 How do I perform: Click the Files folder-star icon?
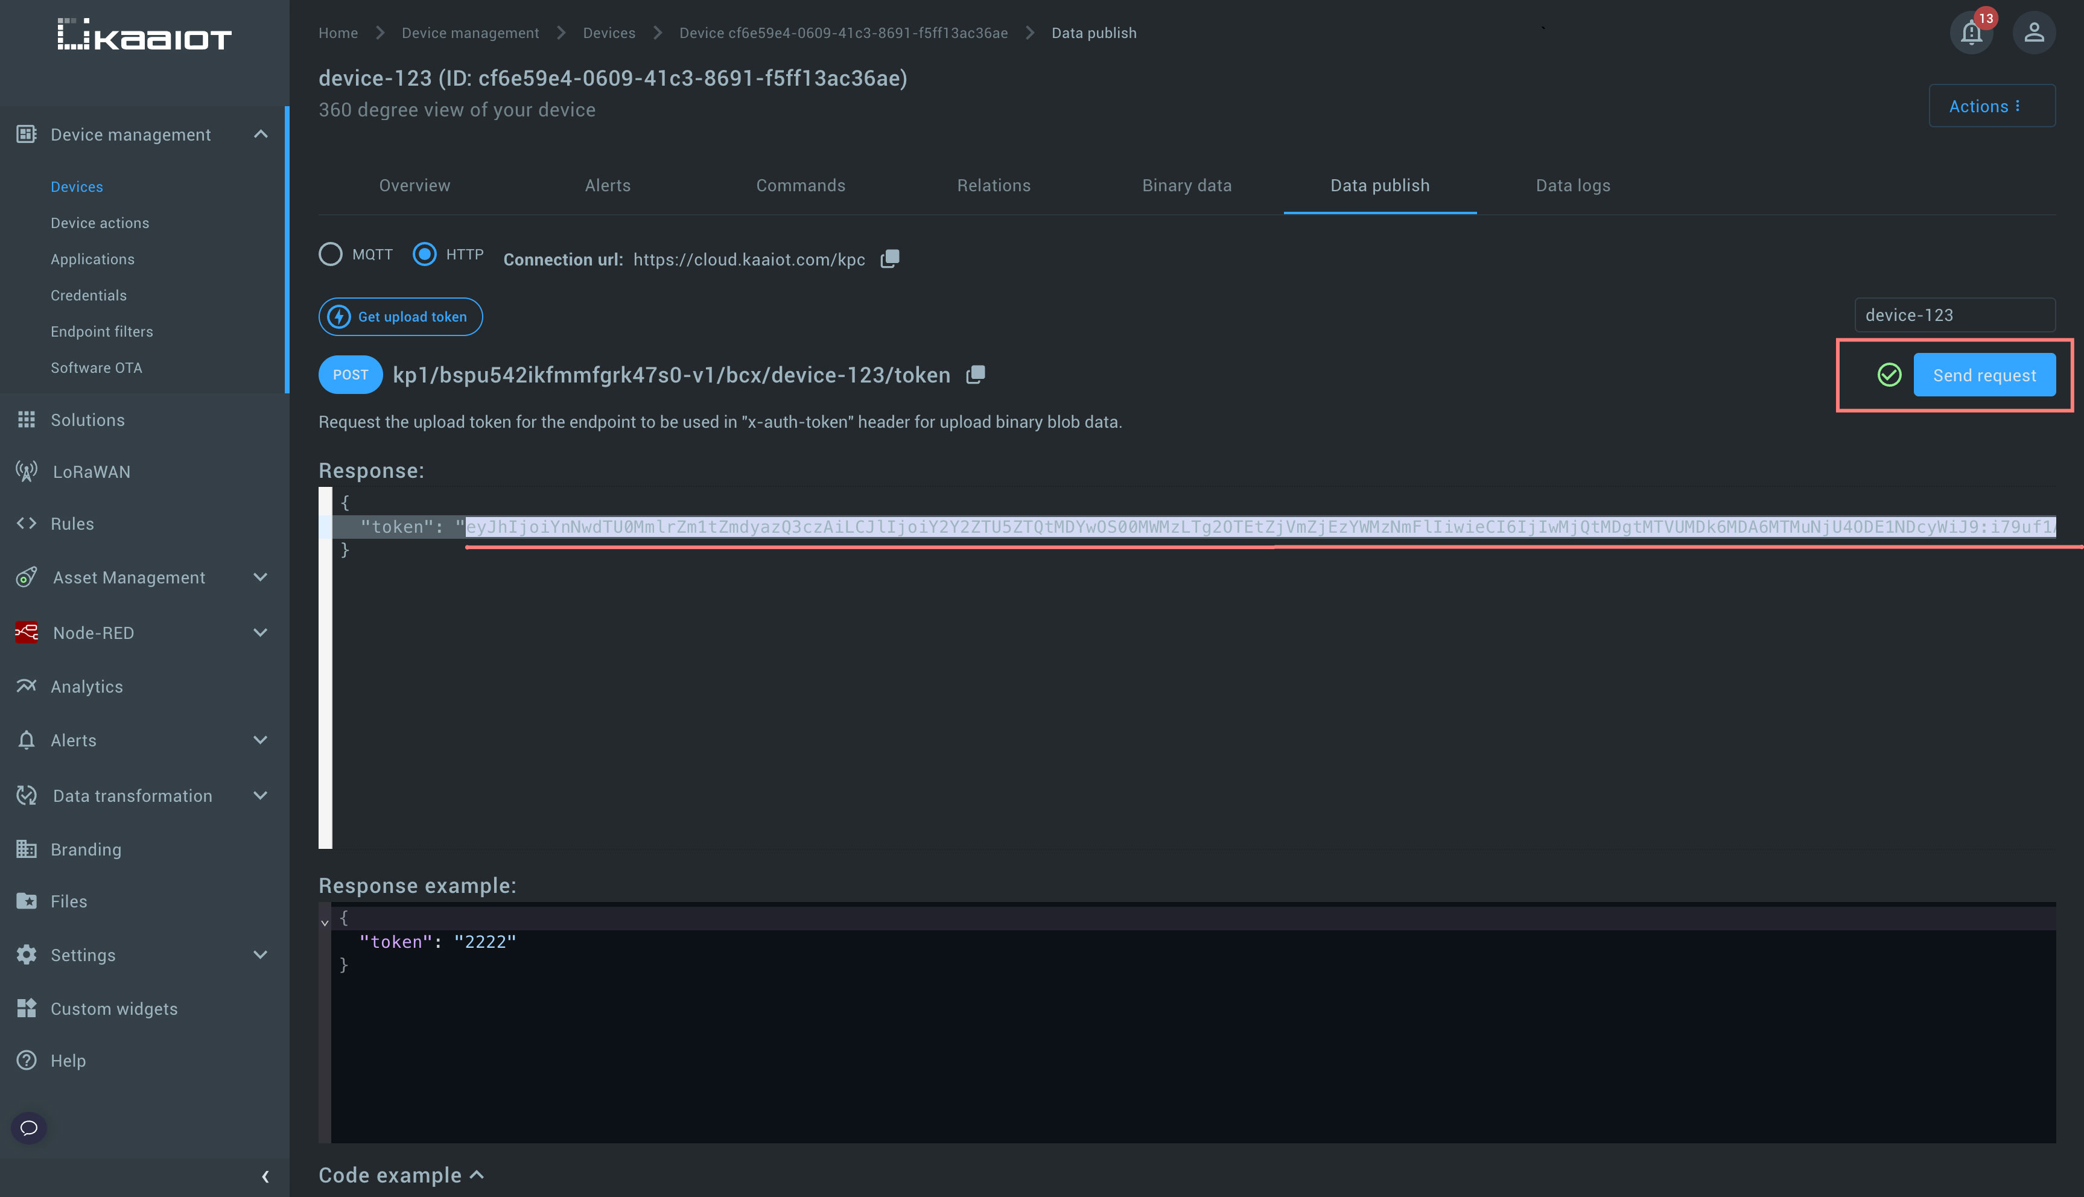point(27,901)
